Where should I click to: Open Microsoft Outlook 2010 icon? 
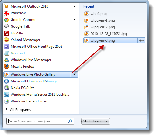(x=6, y=6)
